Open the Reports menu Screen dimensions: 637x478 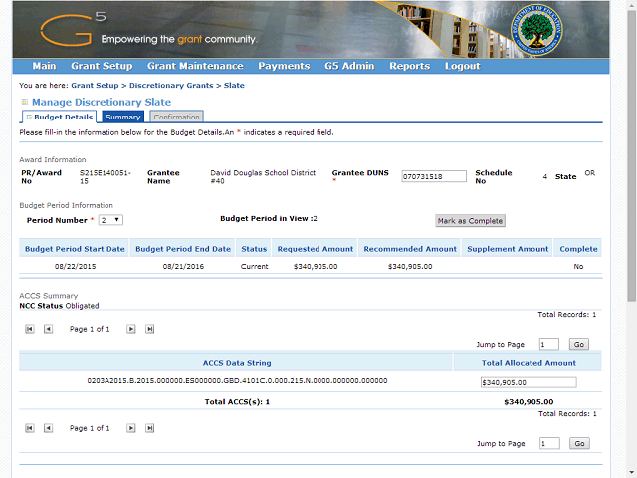(409, 66)
